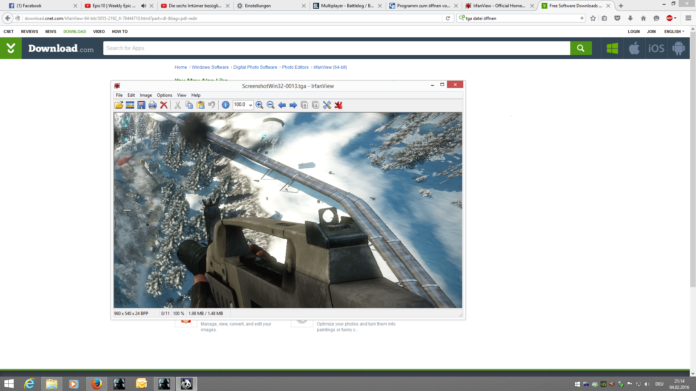The image size is (696, 391).
Task: Click the JOIN link
Action: click(x=651, y=31)
